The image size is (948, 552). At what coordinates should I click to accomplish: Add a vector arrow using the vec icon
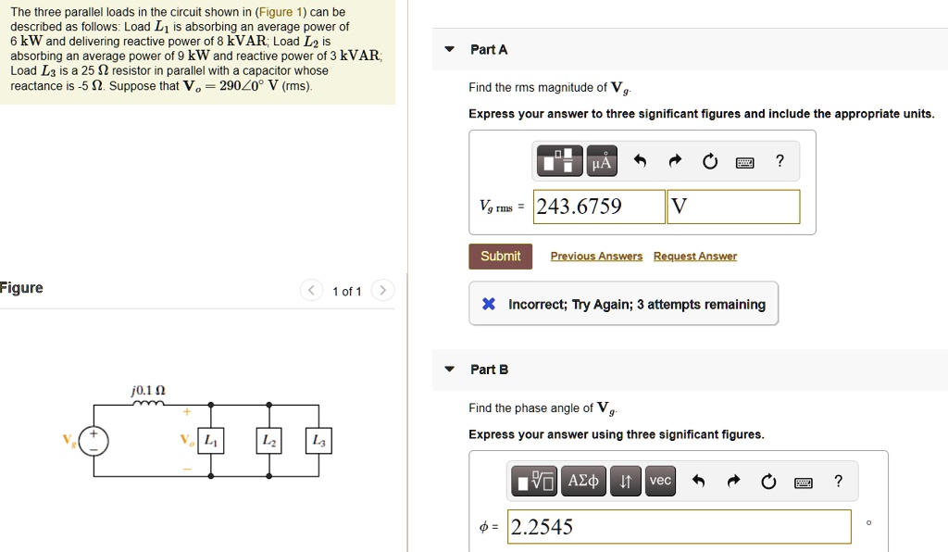click(x=660, y=480)
